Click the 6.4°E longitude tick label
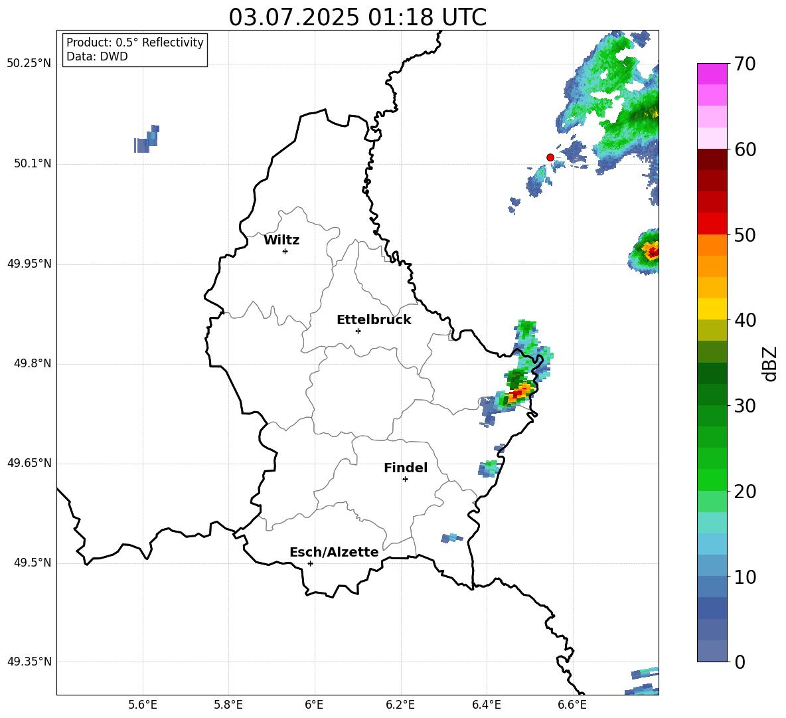The width and height of the screenshot is (786, 718). [x=486, y=705]
